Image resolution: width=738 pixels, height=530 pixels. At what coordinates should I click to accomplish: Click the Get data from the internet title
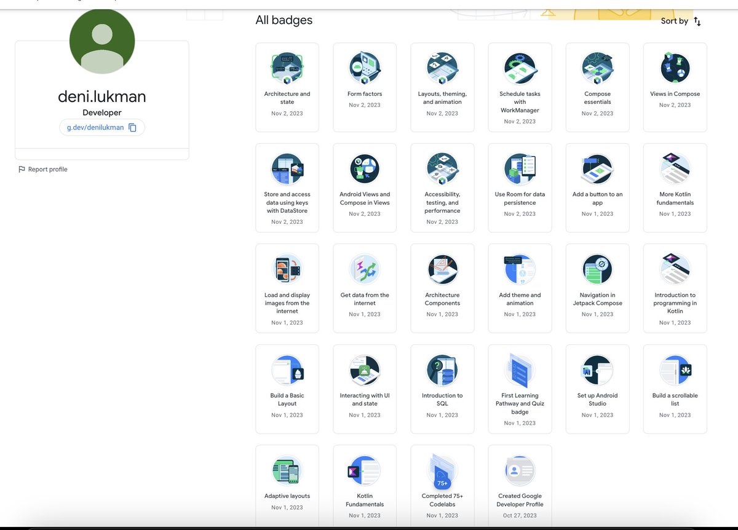tap(365, 299)
